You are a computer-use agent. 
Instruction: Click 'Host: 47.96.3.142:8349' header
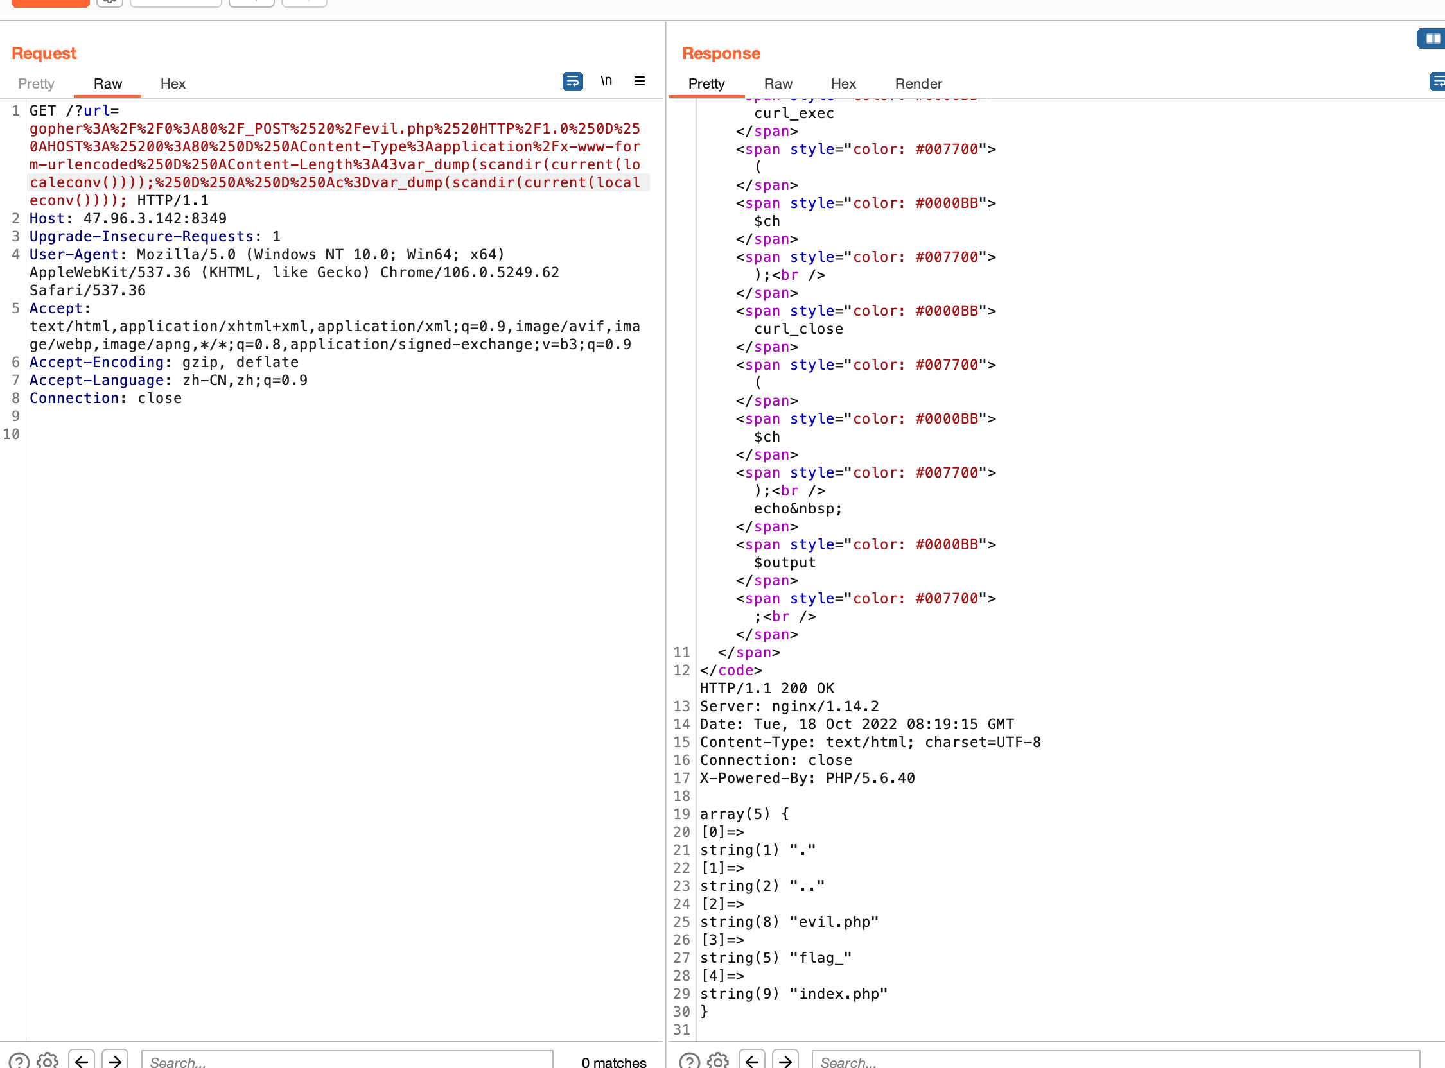(128, 218)
